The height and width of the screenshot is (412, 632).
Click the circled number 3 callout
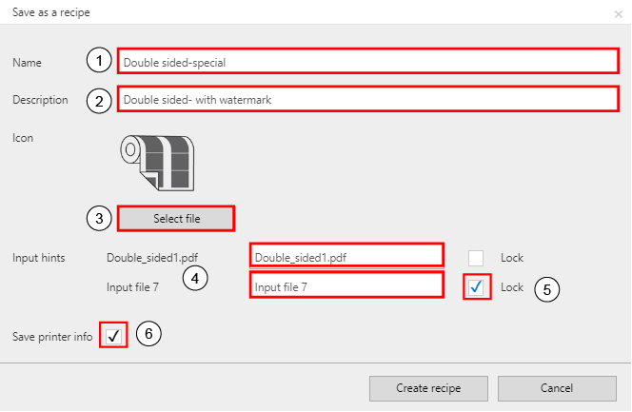[x=99, y=218]
